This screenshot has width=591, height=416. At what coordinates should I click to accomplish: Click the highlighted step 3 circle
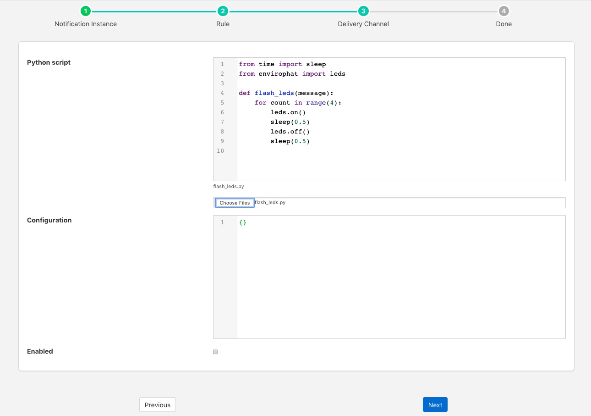click(x=363, y=11)
